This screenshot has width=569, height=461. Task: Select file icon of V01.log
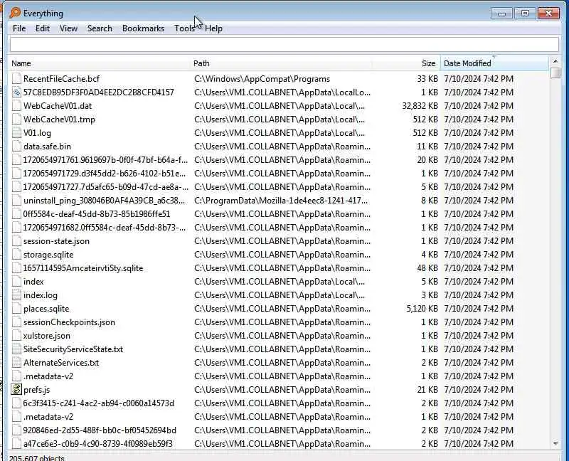click(16, 133)
